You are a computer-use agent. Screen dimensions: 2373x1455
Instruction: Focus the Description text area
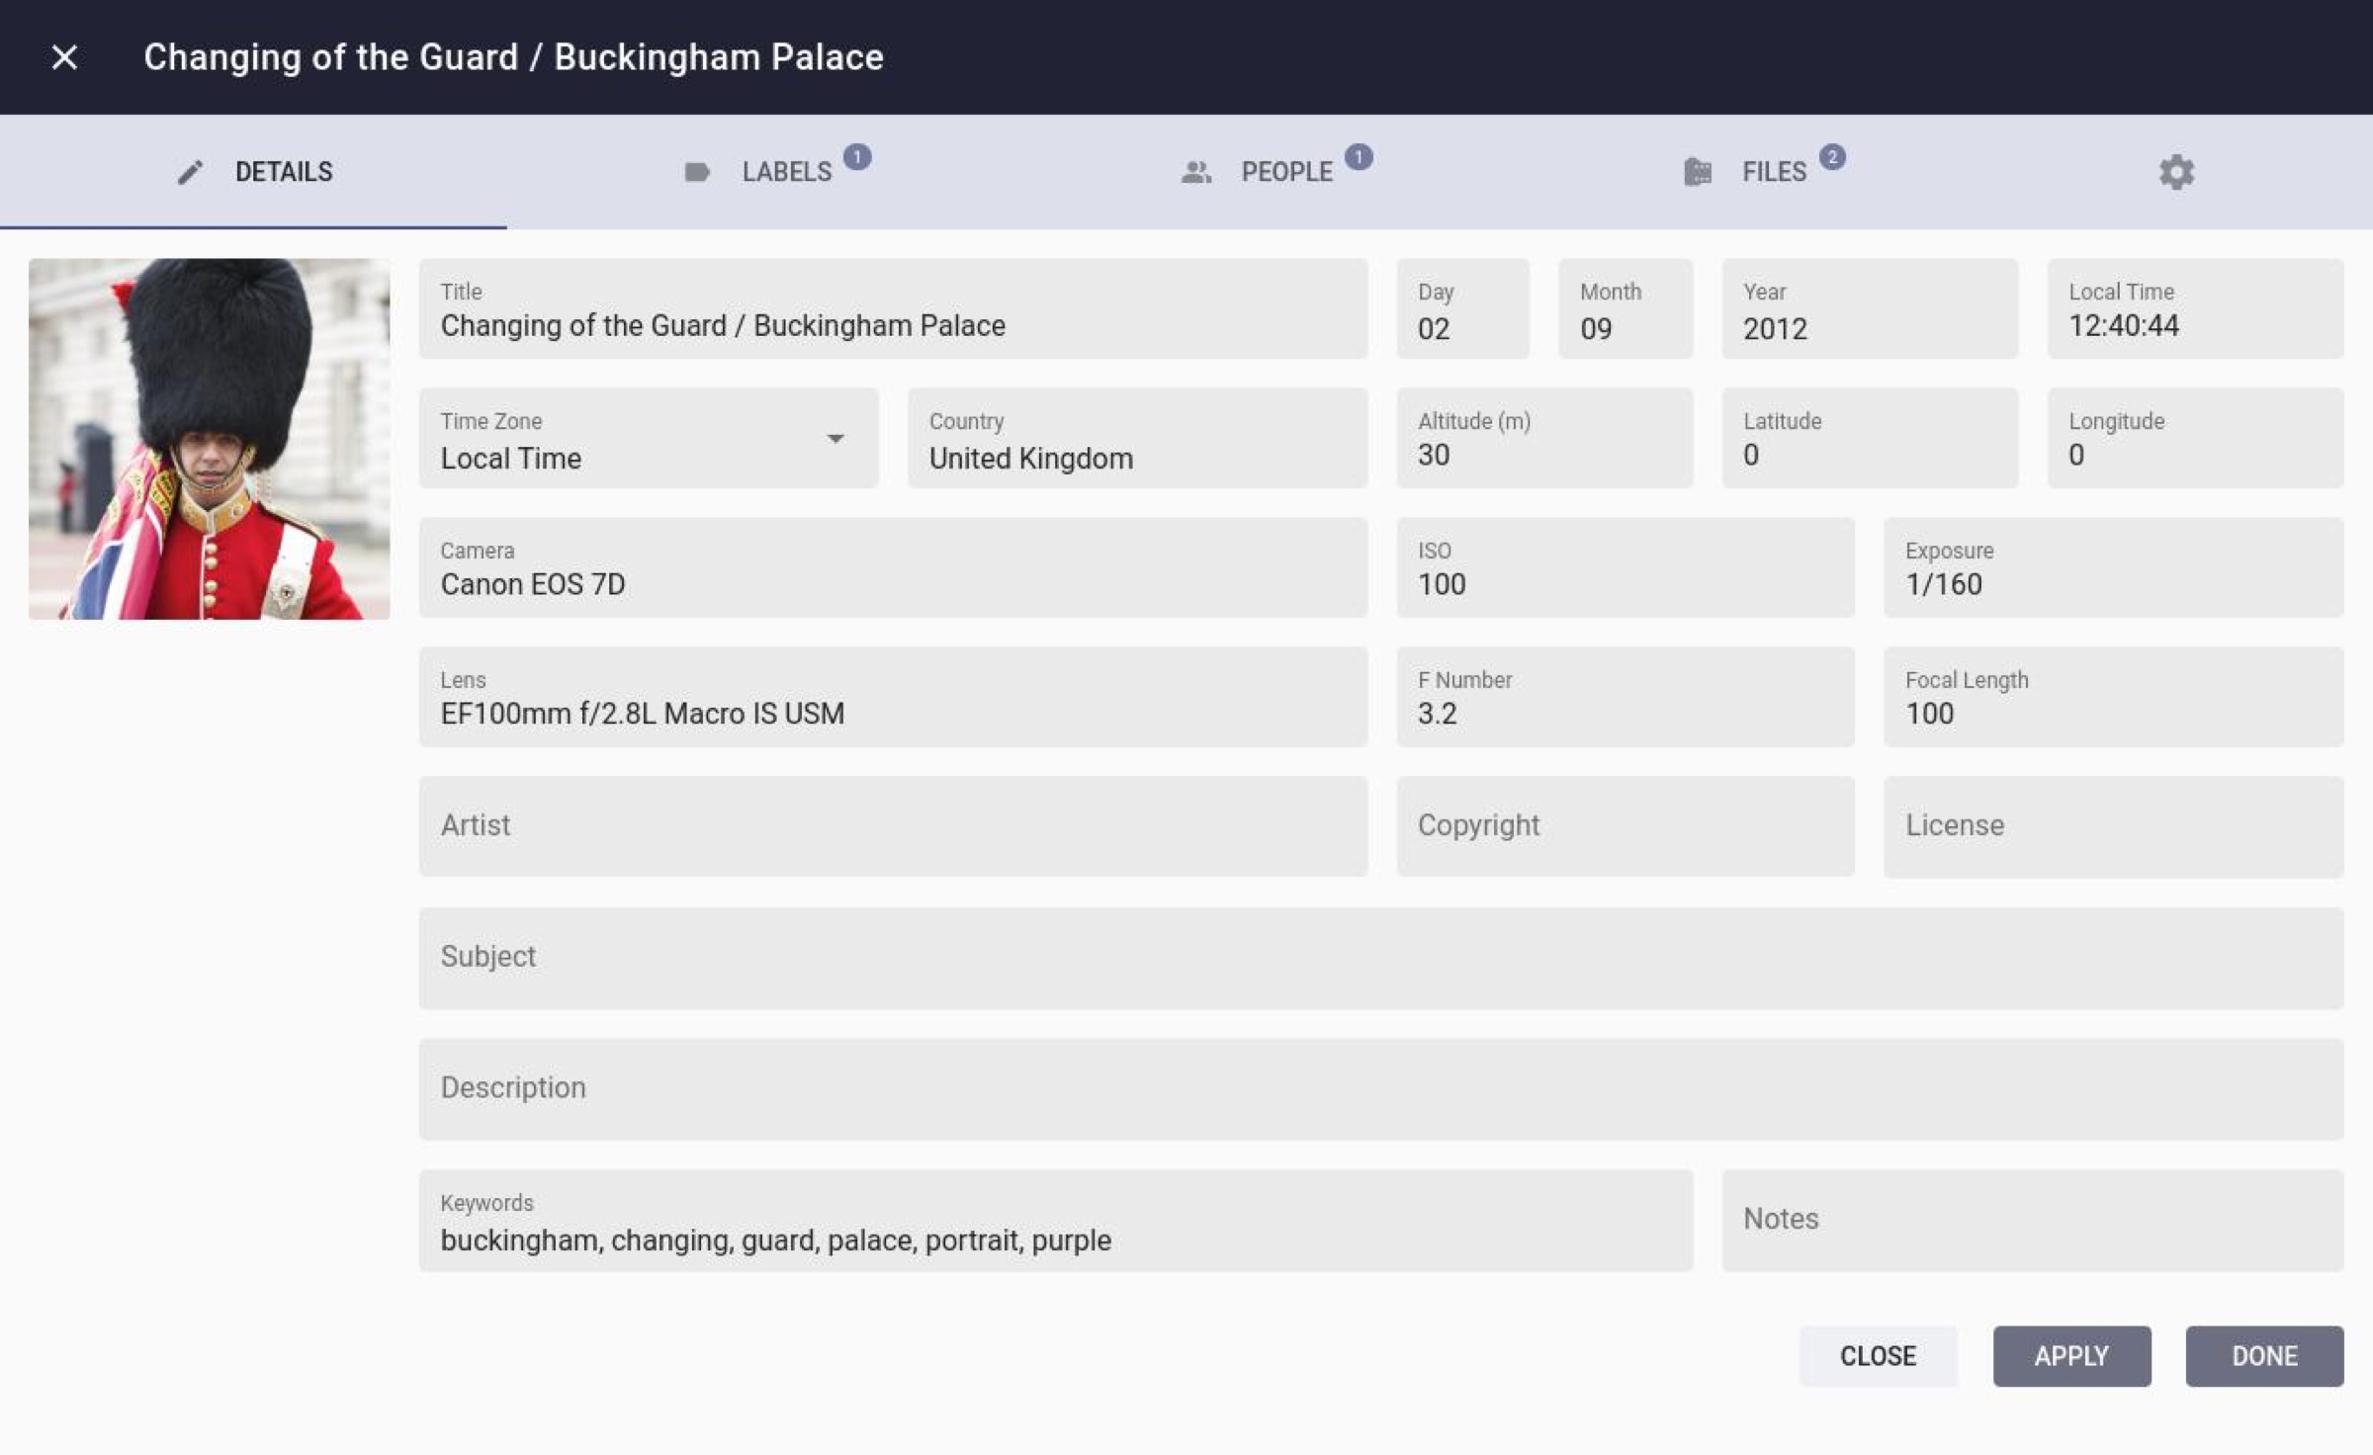1380,1089
